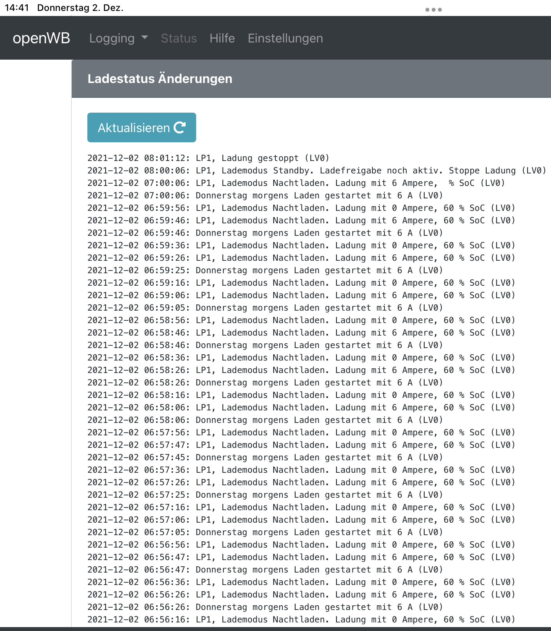Tap the 14:41 clock in status bar
551x631 pixels.
pos(17,8)
